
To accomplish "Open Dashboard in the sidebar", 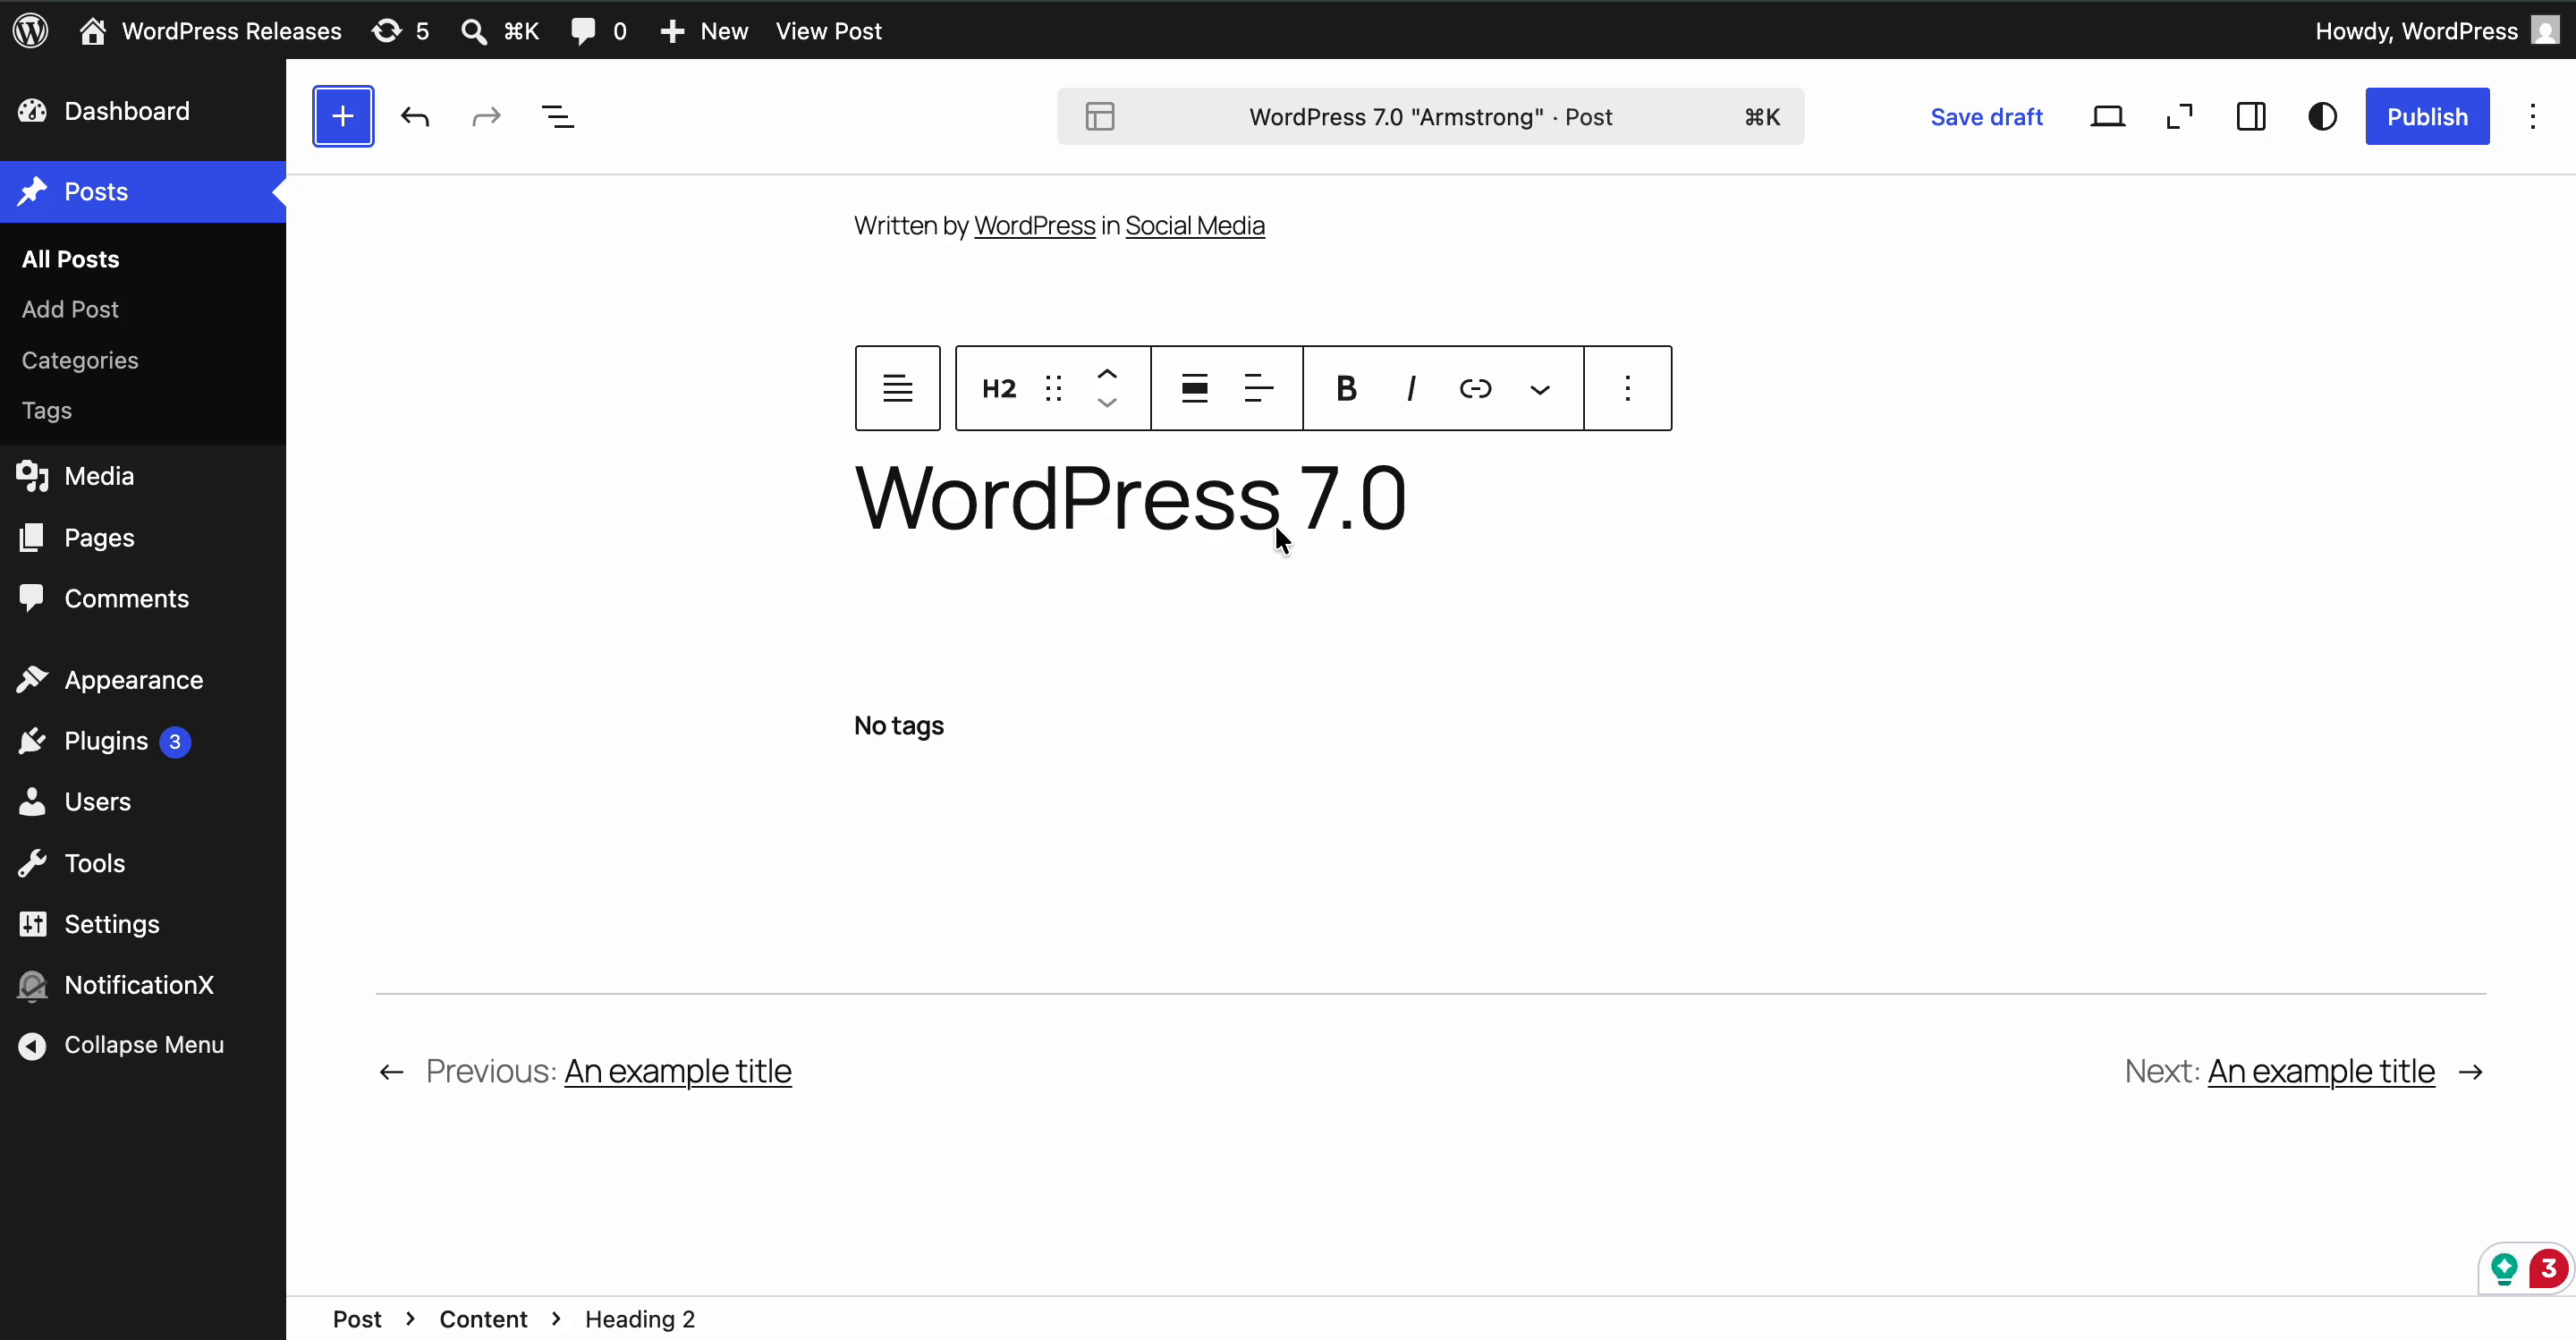I will point(143,111).
